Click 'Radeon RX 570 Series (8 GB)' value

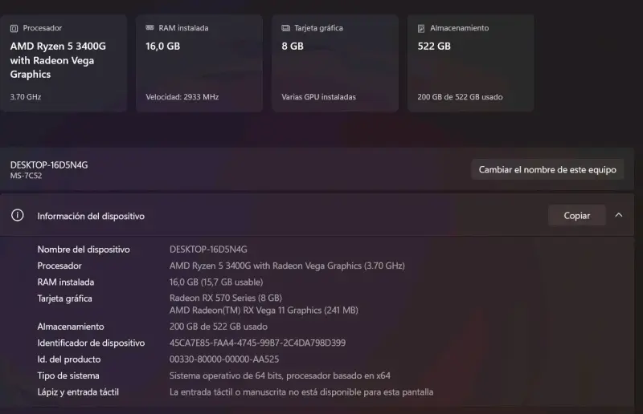pyautogui.click(x=226, y=298)
